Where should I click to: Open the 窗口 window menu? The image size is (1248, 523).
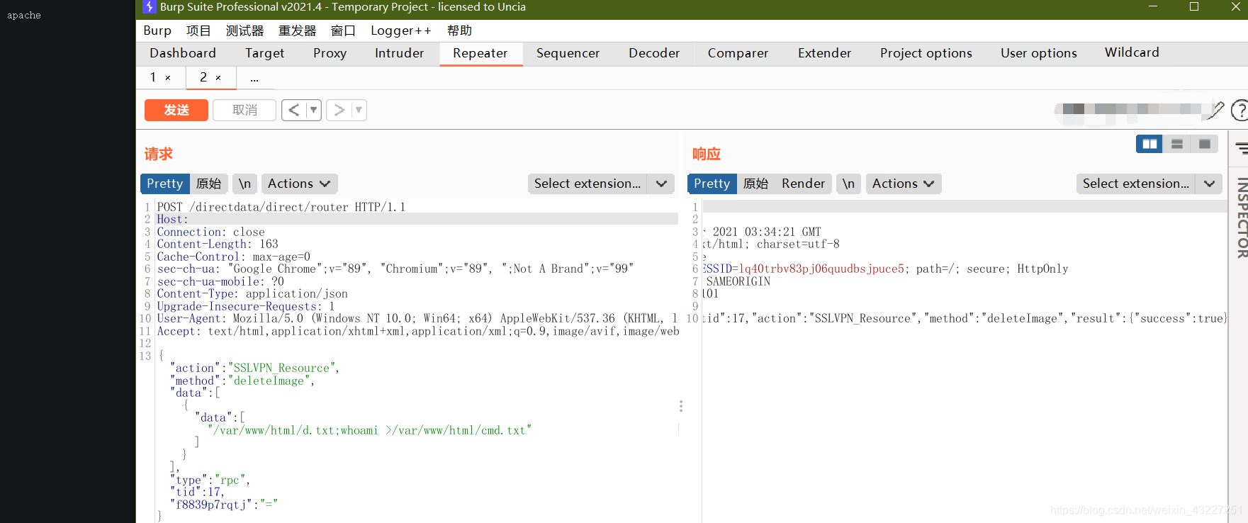point(343,30)
